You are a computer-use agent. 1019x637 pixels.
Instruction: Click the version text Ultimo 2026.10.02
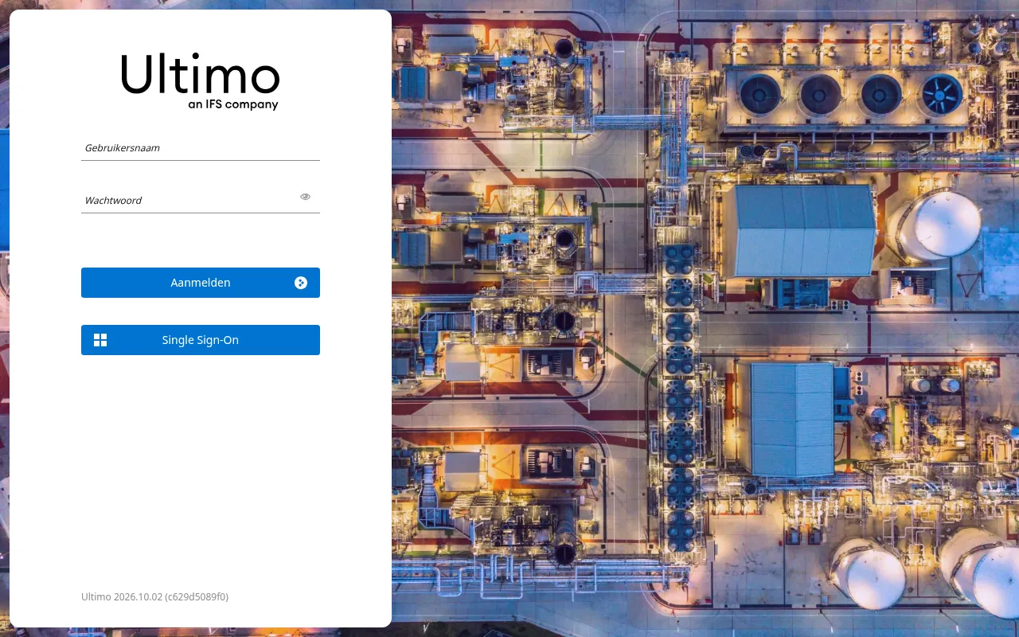154,596
